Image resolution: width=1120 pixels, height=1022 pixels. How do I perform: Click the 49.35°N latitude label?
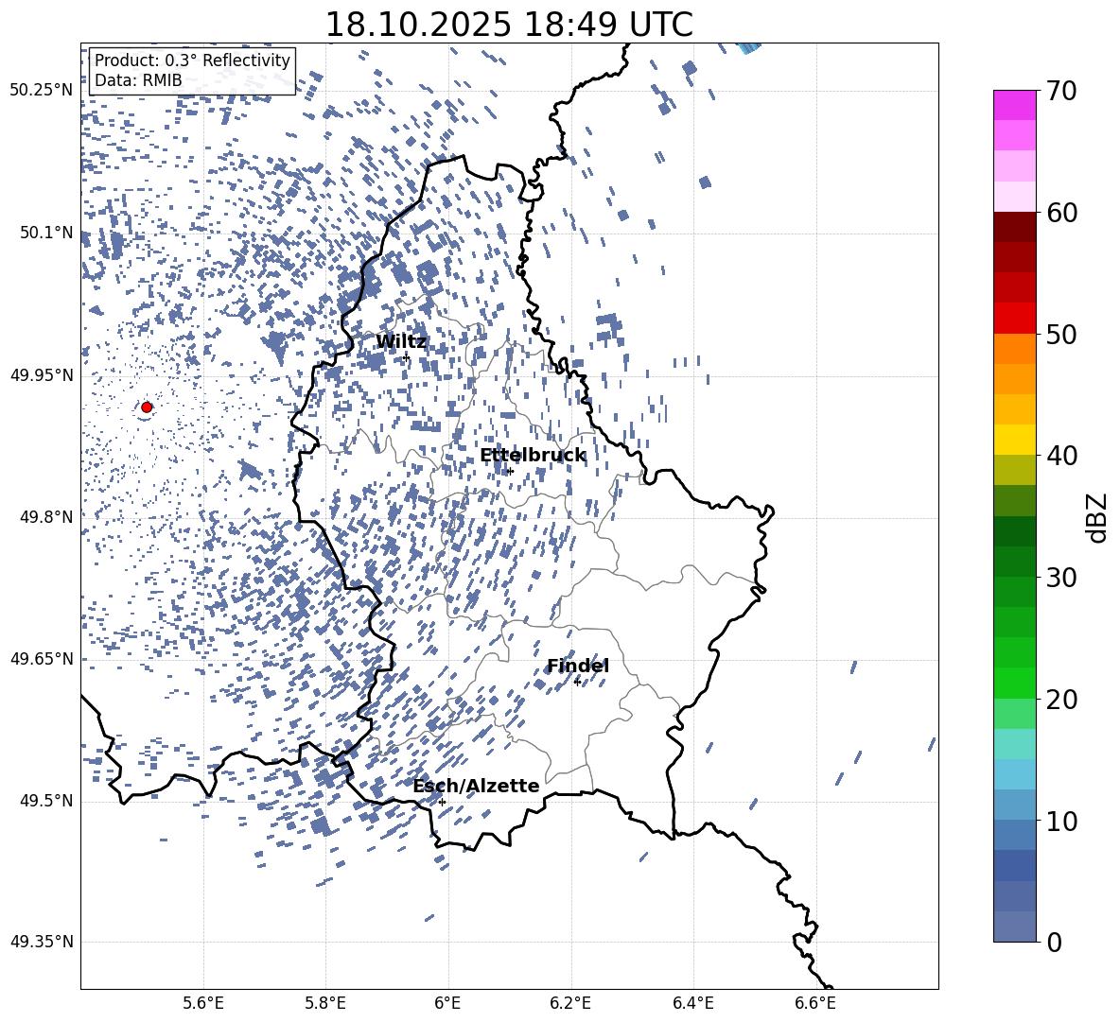click(x=42, y=942)
